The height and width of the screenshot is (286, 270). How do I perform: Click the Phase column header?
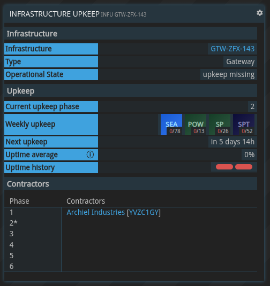coord(19,201)
